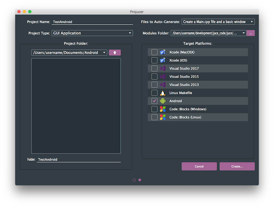Click the Project Name text field
This screenshot has height=207, width=274.
tap(92, 22)
